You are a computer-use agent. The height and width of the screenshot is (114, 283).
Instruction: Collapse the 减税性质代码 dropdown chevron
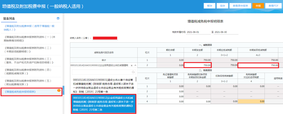(x=135, y=65)
